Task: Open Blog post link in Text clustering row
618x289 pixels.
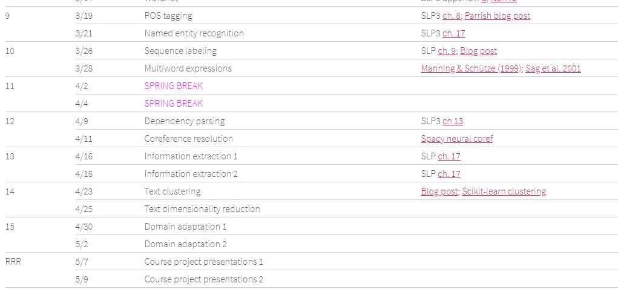Action: coord(439,191)
